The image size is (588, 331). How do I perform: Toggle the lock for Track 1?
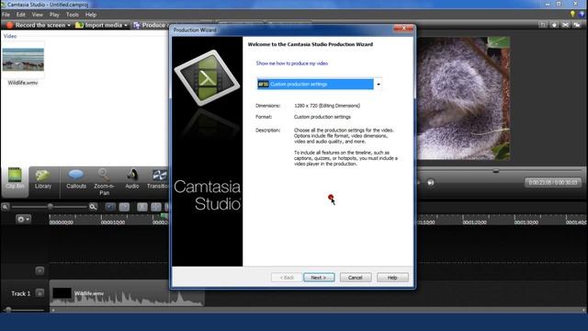(40, 293)
